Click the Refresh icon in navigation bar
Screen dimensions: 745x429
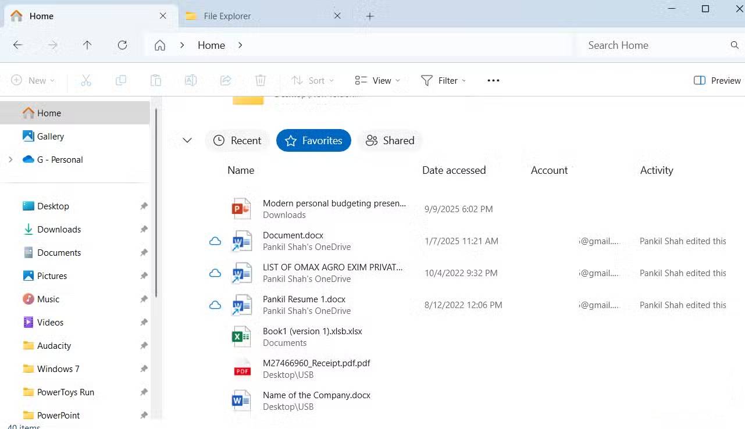click(122, 45)
